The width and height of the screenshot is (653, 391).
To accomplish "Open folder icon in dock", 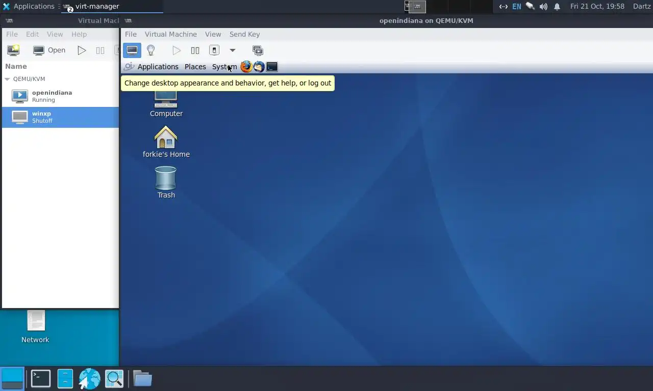I will [x=142, y=378].
